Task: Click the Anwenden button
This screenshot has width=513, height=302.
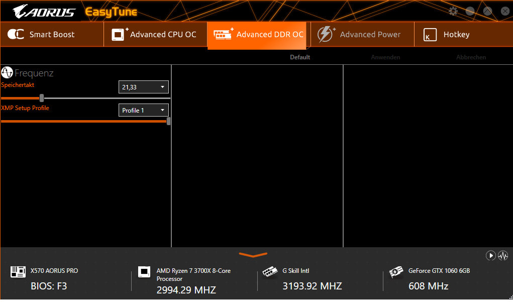Action: pos(385,57)
